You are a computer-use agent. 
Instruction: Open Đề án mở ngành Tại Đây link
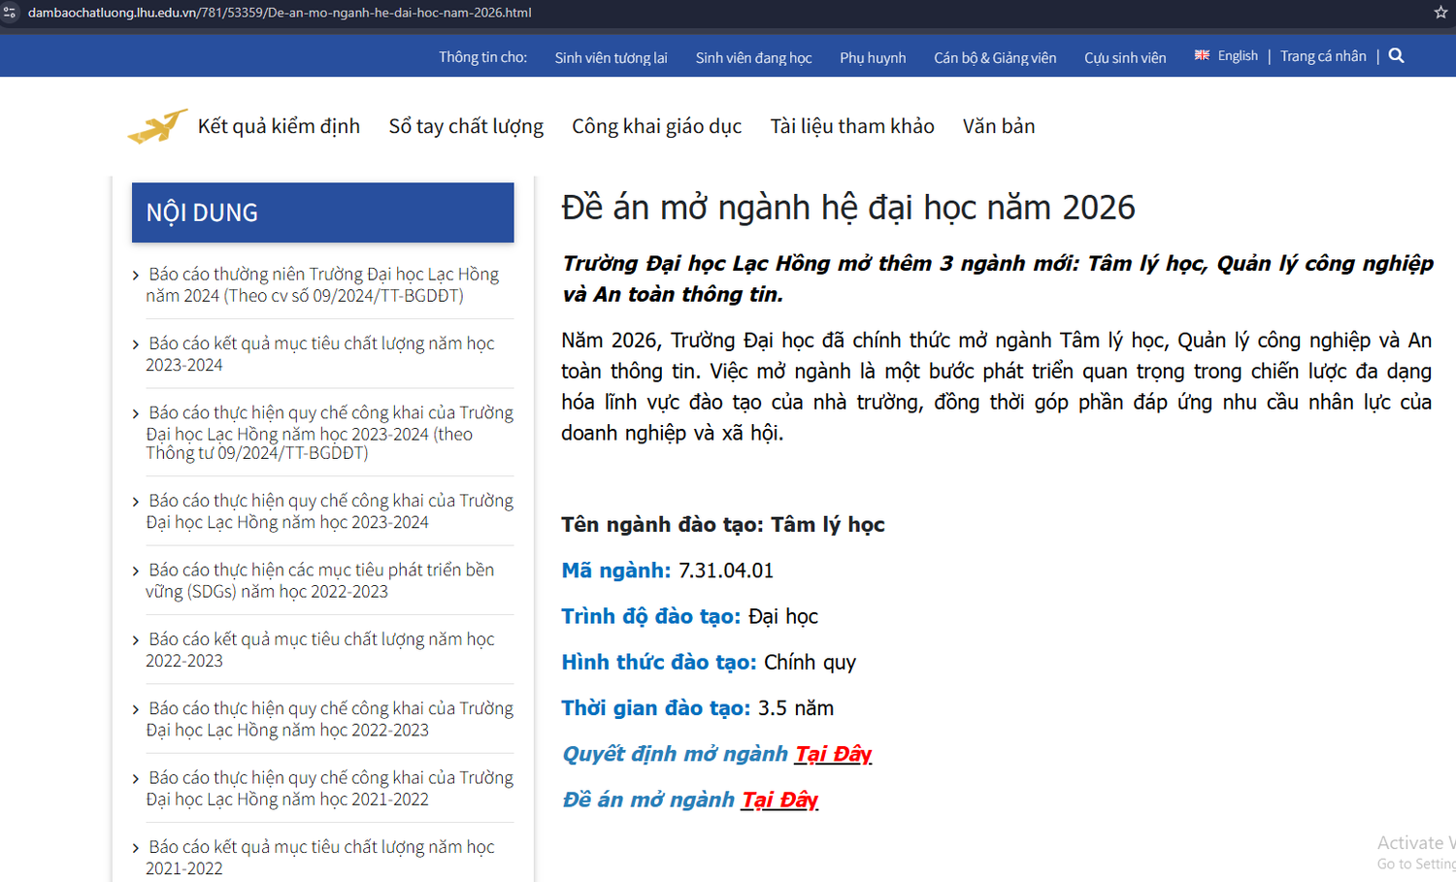coord(779,800)
